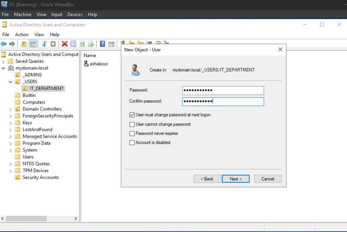347x232 pixels.
Task: Collapse the _USERS tree node
Action: (x=10, y=82)
